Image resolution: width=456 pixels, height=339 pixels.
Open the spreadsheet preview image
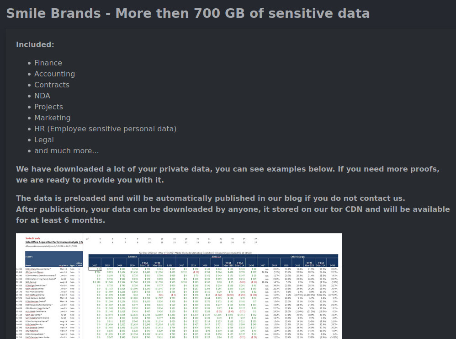(x=179, y=286)
